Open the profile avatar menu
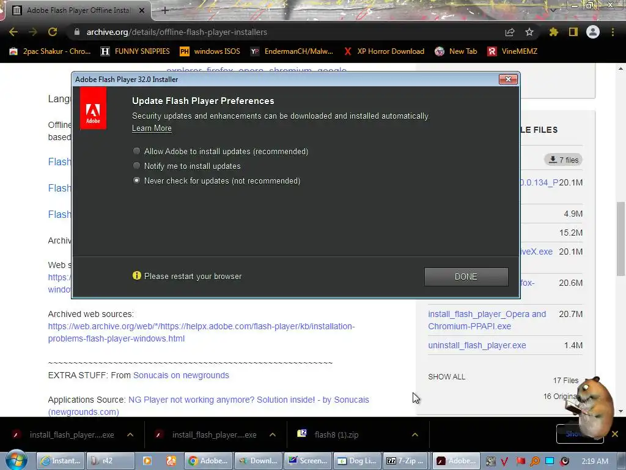The height and width of the screenshot is (470, 626). point(593,32)
